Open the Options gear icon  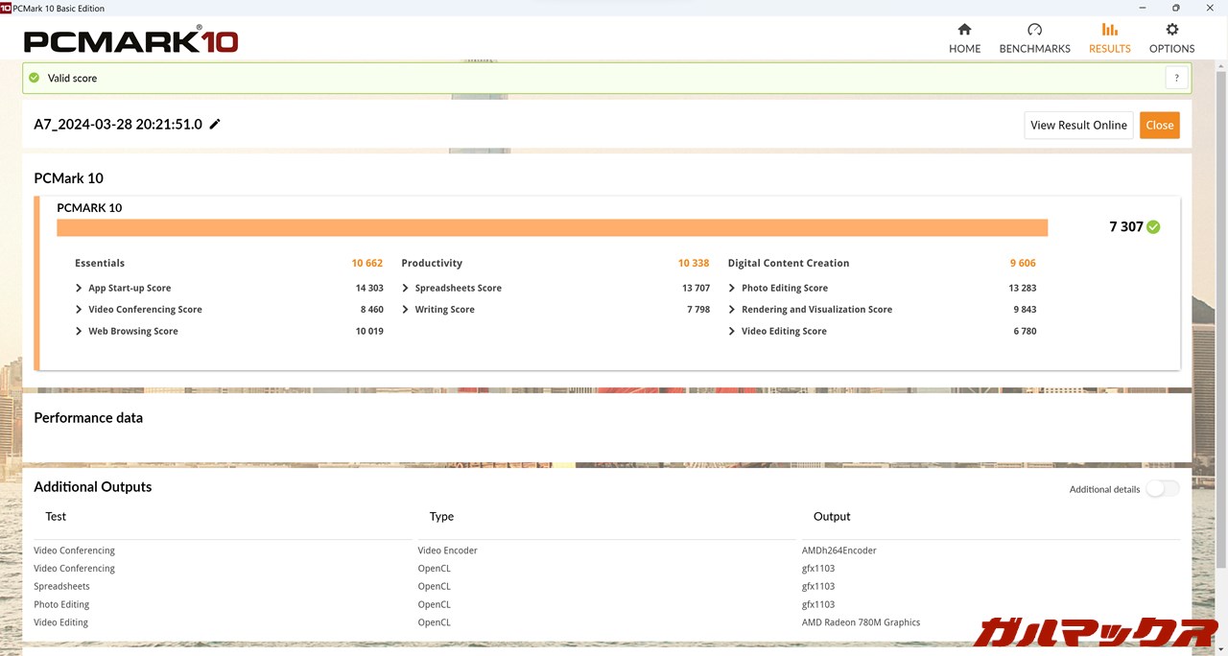point(1171,30)
